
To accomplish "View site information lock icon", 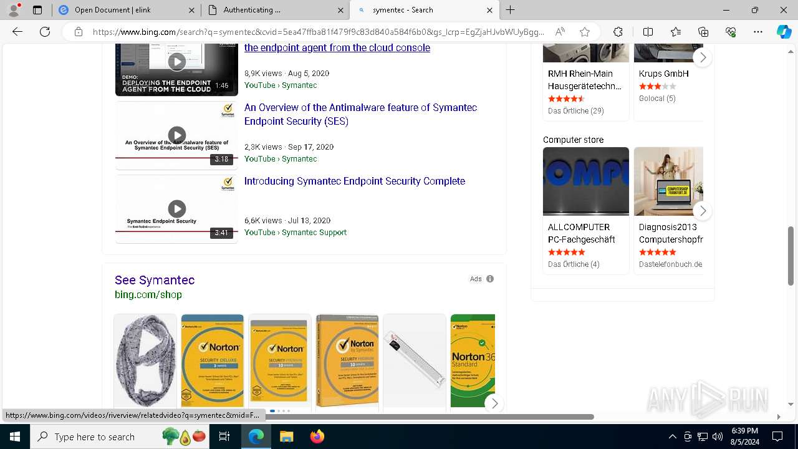I will coord(79,32).
